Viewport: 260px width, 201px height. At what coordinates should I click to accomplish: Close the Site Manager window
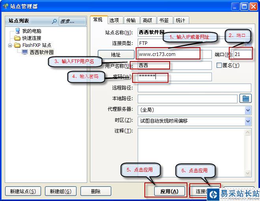click(254, 7)
